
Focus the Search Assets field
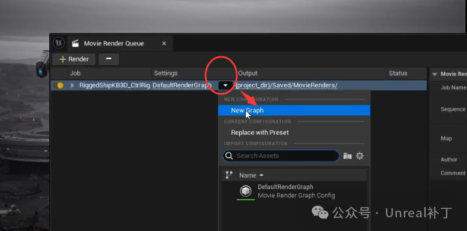[281, 156]
